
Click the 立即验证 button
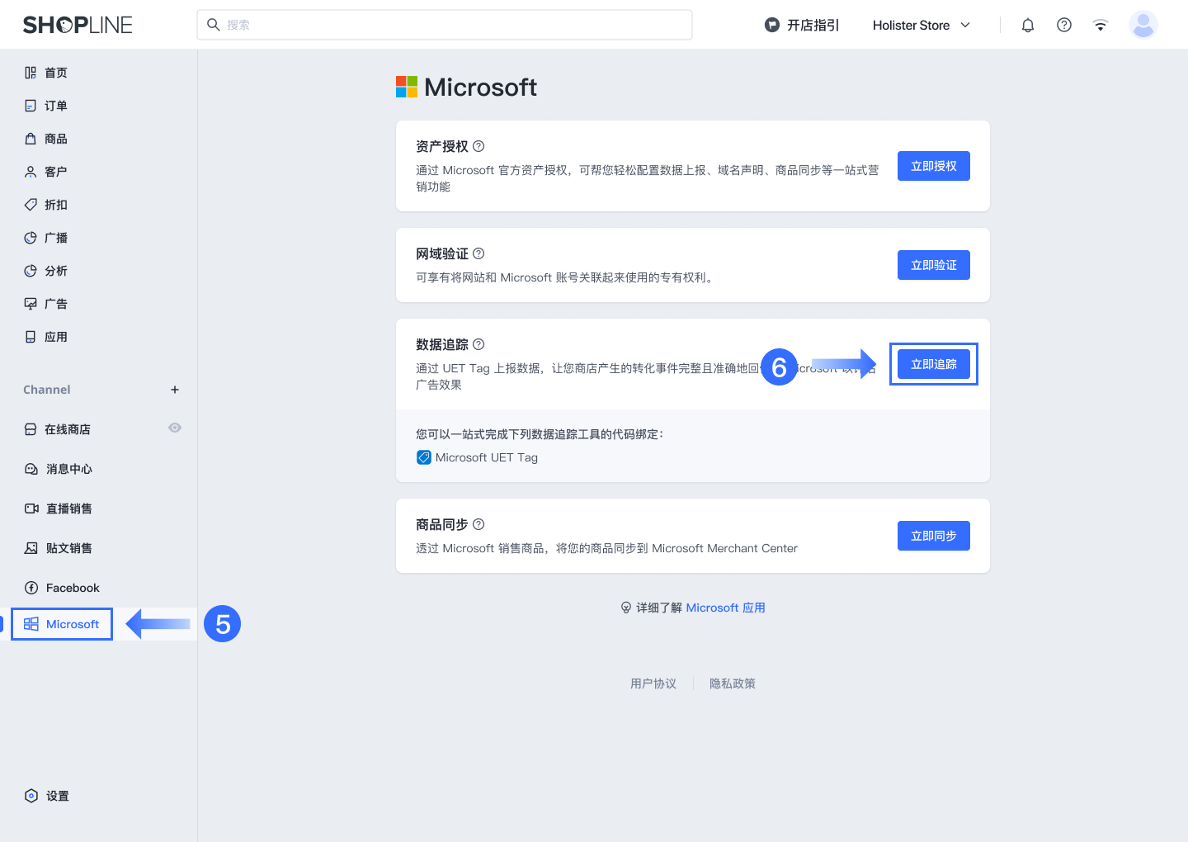[x=934, y=265]
